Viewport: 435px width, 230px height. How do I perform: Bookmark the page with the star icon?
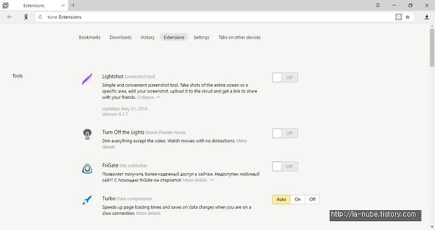click(x=408, y=17)
